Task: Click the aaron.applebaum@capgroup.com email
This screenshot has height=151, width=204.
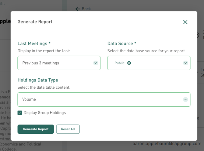Action: pos(167,144)
